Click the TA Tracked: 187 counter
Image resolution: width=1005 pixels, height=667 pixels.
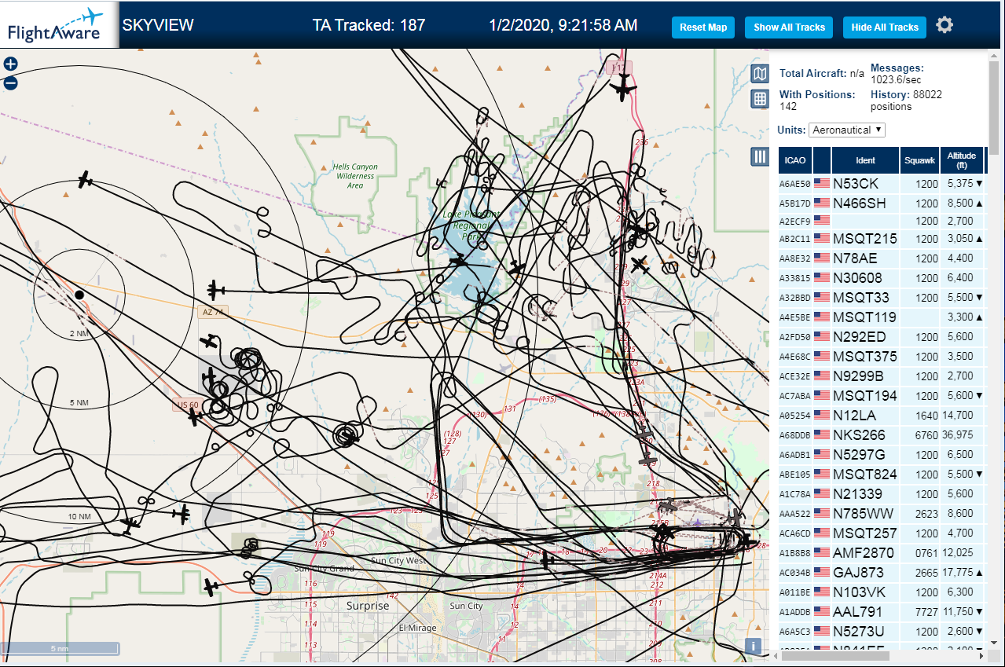(x=369, y=25)
